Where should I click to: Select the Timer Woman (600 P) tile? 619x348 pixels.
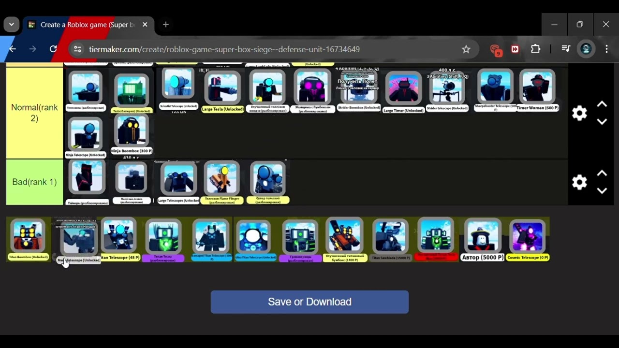[537, 90]
